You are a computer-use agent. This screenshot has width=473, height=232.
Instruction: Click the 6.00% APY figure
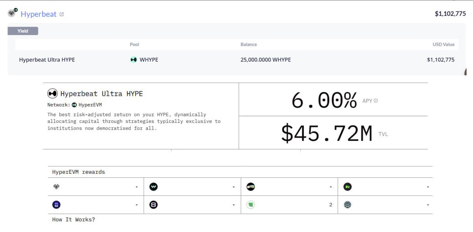pyautogui.click(x=324, y=100)
